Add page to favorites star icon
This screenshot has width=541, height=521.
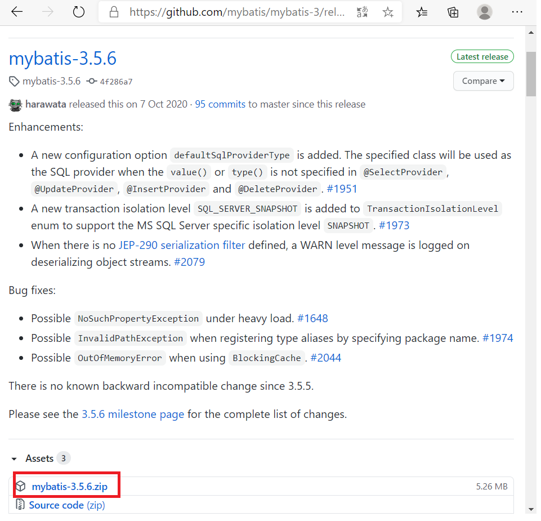[x=388, y=12]
